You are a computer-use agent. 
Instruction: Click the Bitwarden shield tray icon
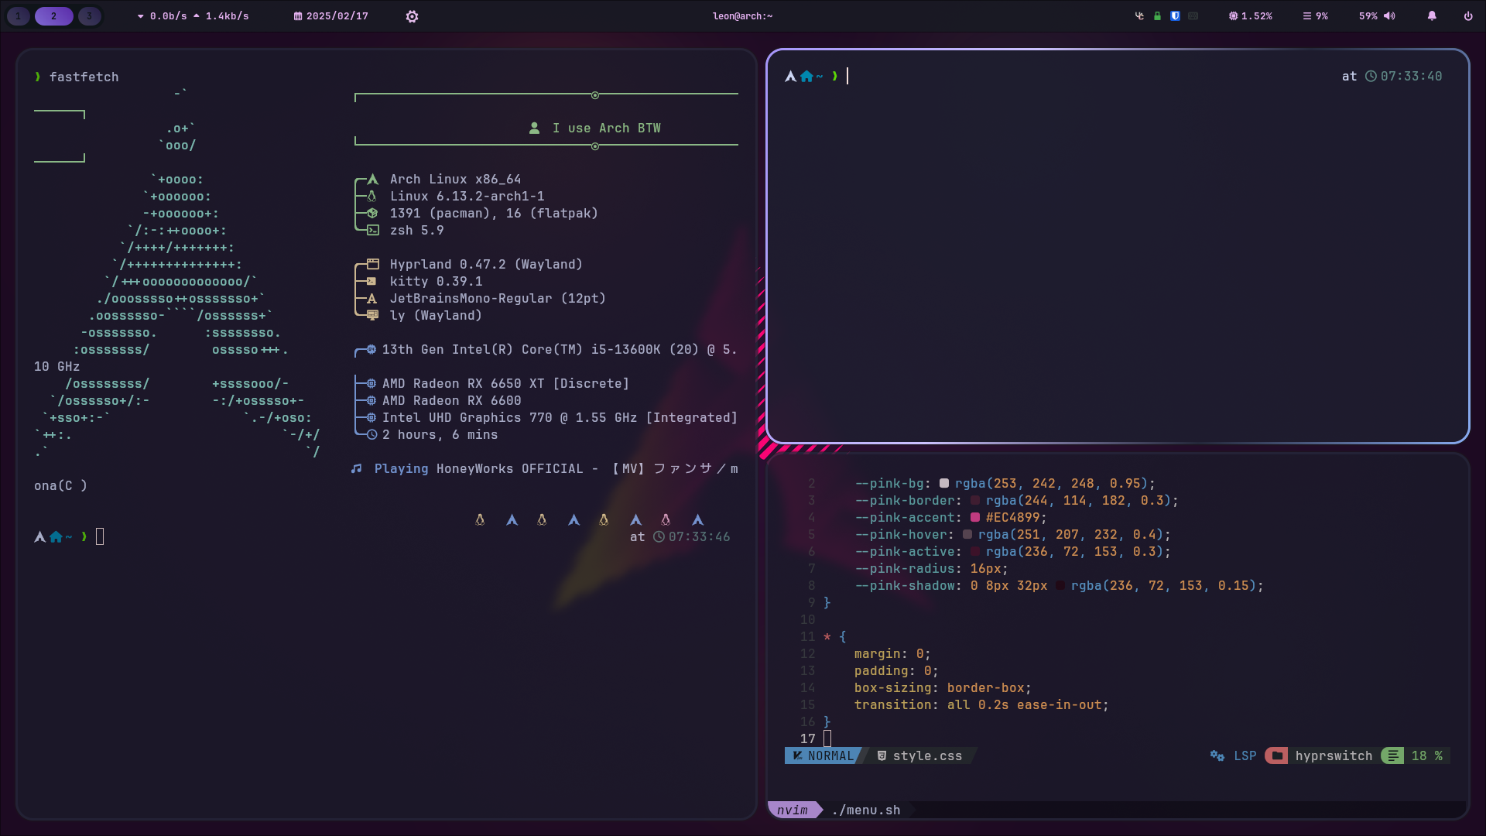tap(1175, 16)
